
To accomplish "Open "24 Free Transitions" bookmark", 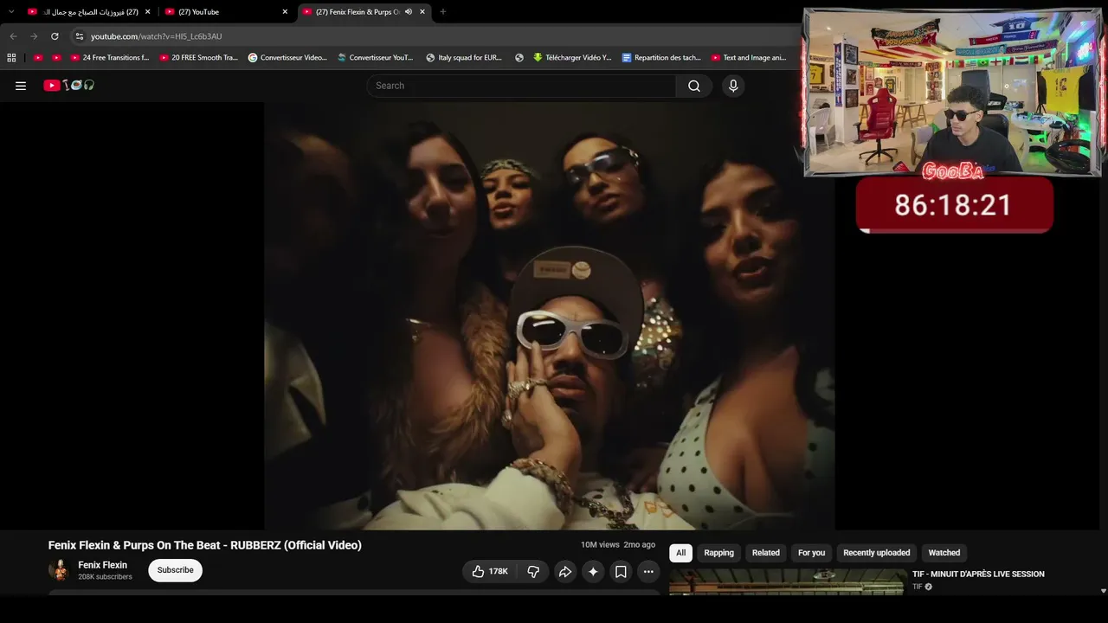I will pyautogui.click(x=110, y=58).
